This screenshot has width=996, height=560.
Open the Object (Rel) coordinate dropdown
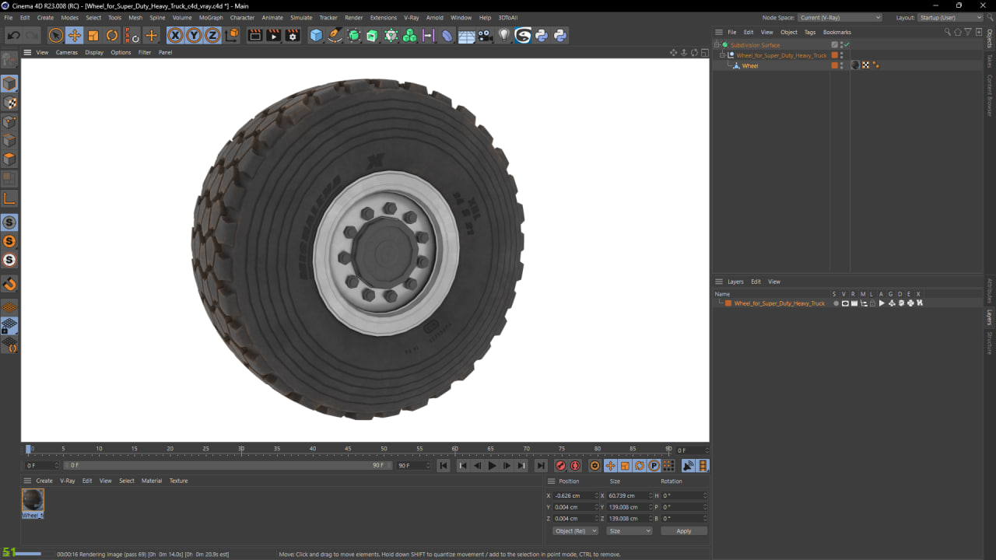[576, 531]
